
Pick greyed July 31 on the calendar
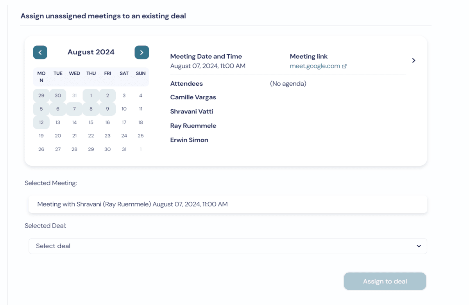pos(74,95)
